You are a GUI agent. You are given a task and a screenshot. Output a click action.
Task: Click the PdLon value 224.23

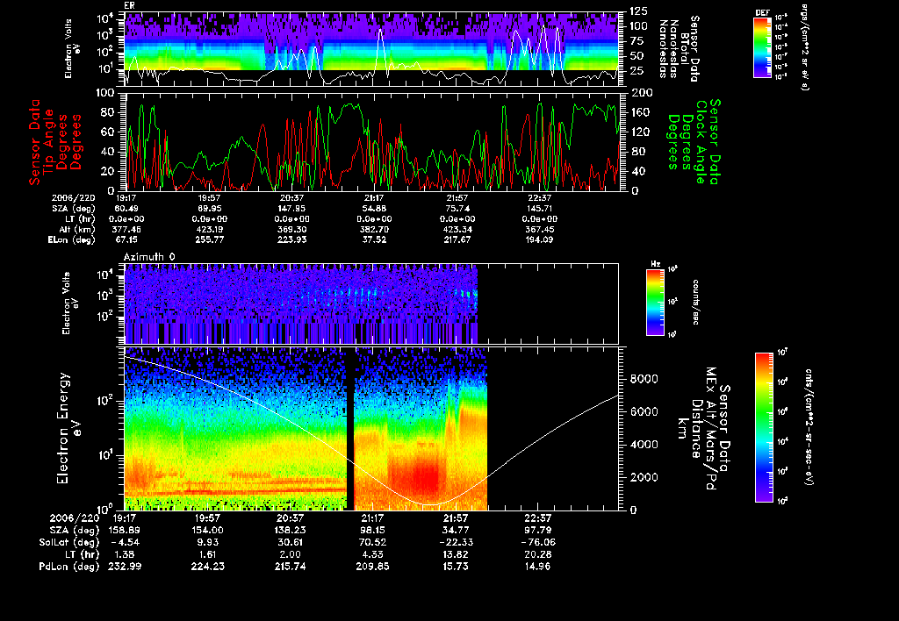click(207, 567)
